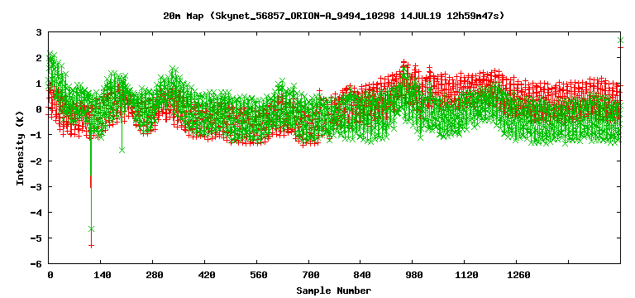Select the x-axis tick label 700

tap(311, 276)
